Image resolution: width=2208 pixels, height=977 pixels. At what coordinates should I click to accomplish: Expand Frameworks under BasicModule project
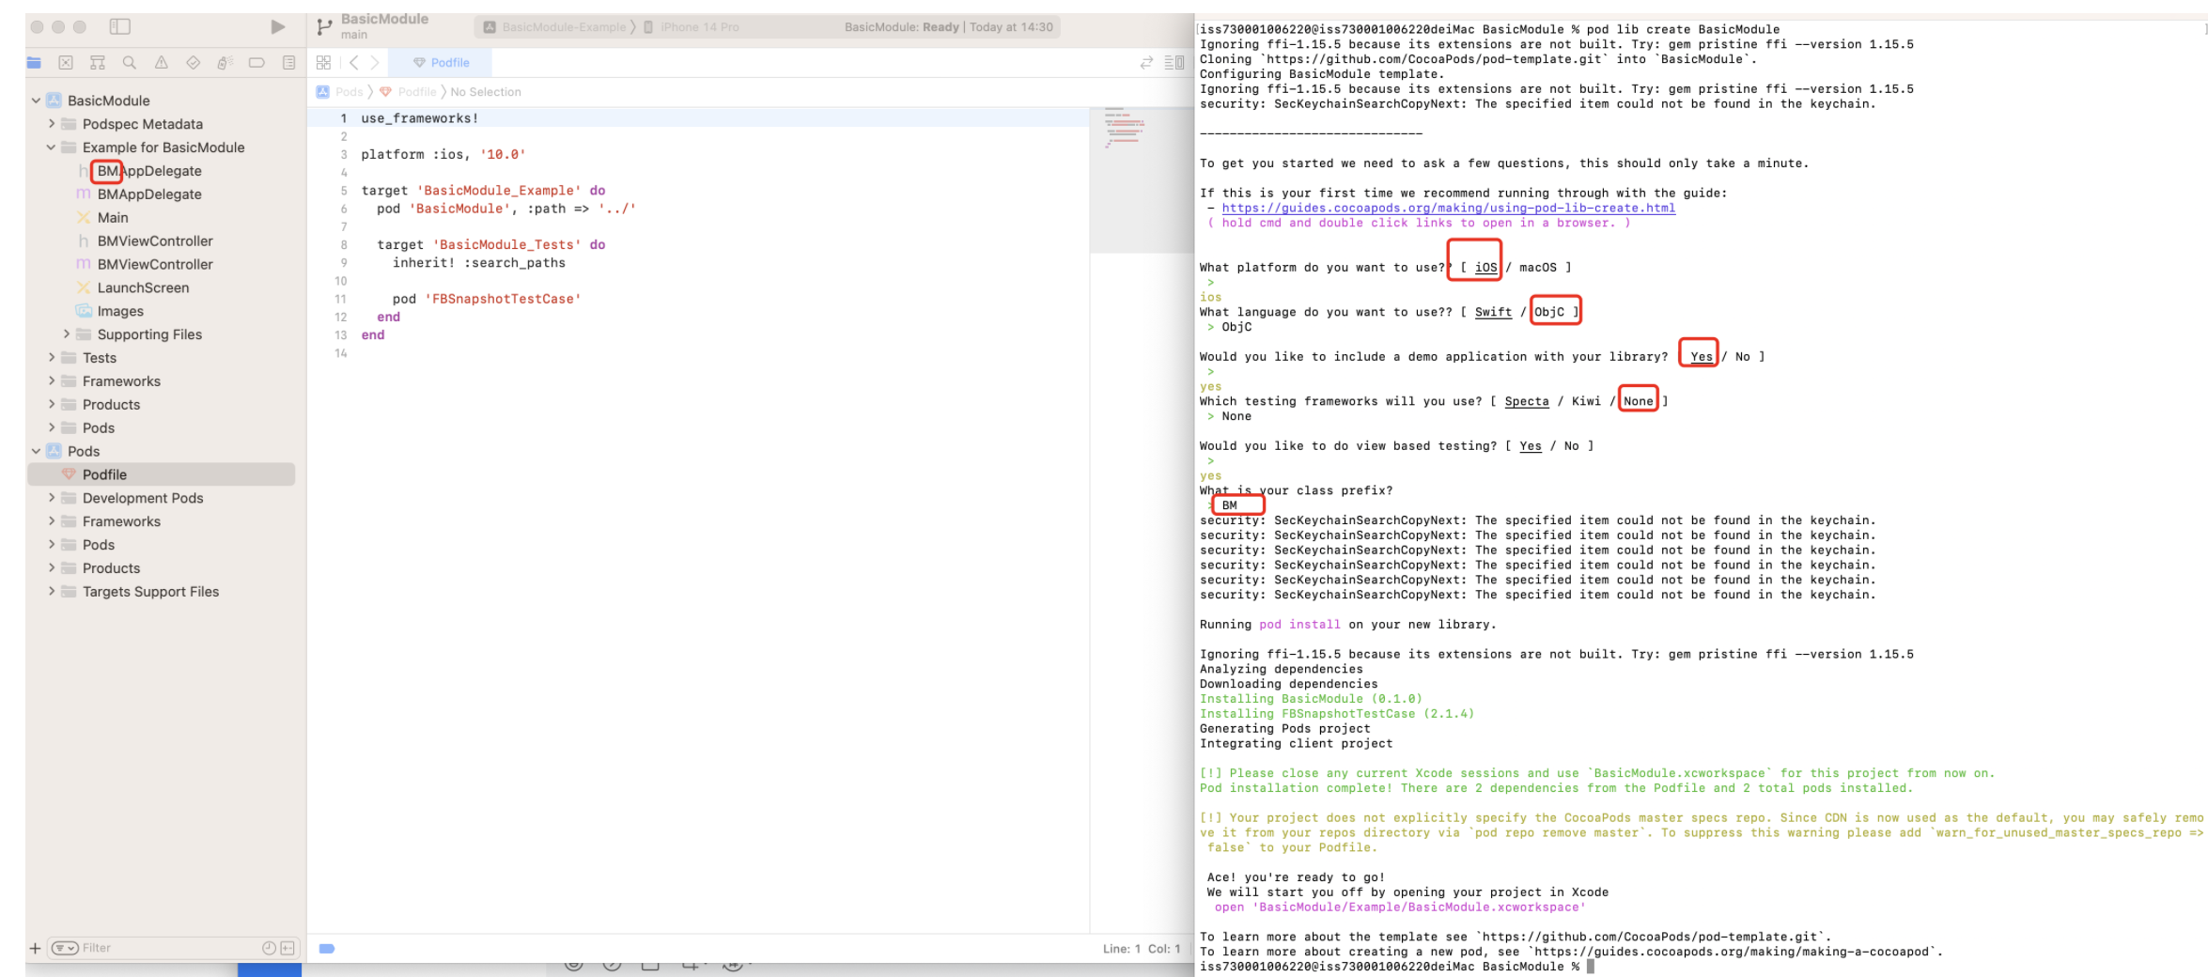(52, 381)
